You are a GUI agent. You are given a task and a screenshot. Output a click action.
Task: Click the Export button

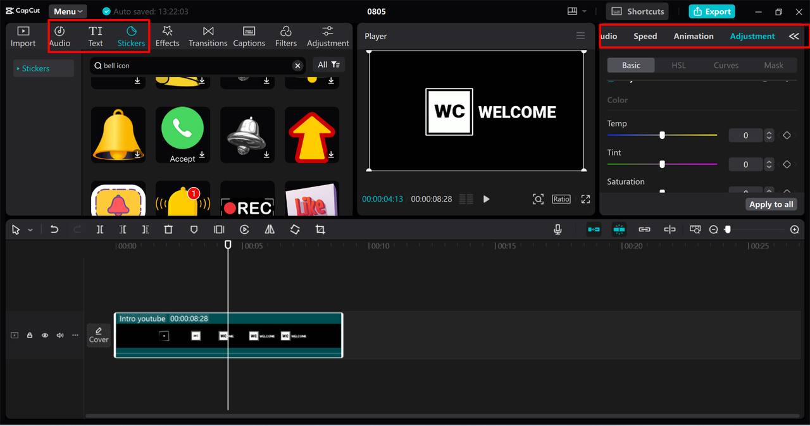pyautogui.click(x=712, y=11)
